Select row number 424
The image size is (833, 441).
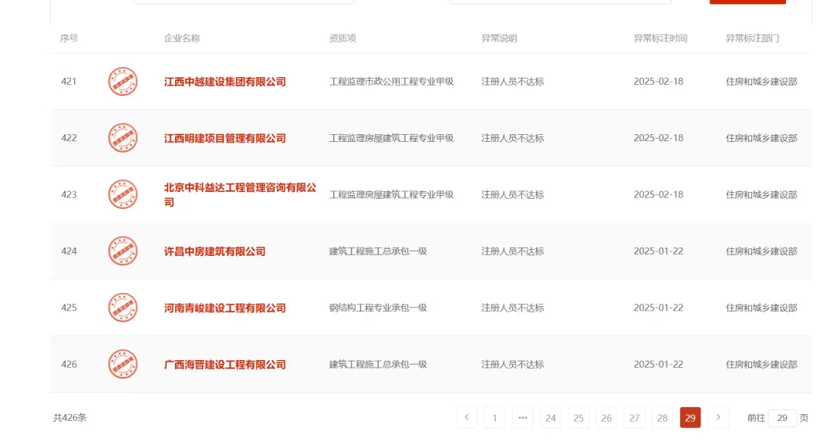pos(69,251)
